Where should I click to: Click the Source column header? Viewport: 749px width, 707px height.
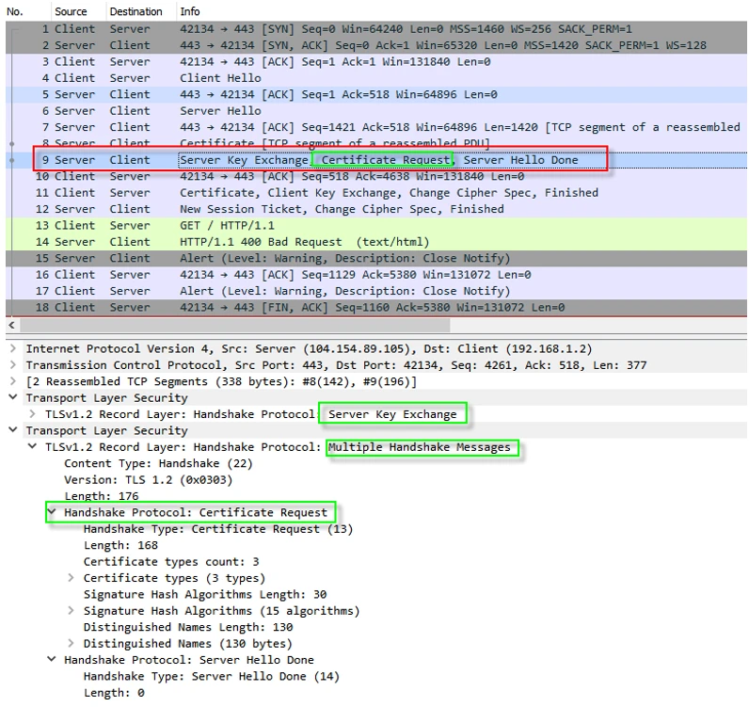click(x=71, y=11)
